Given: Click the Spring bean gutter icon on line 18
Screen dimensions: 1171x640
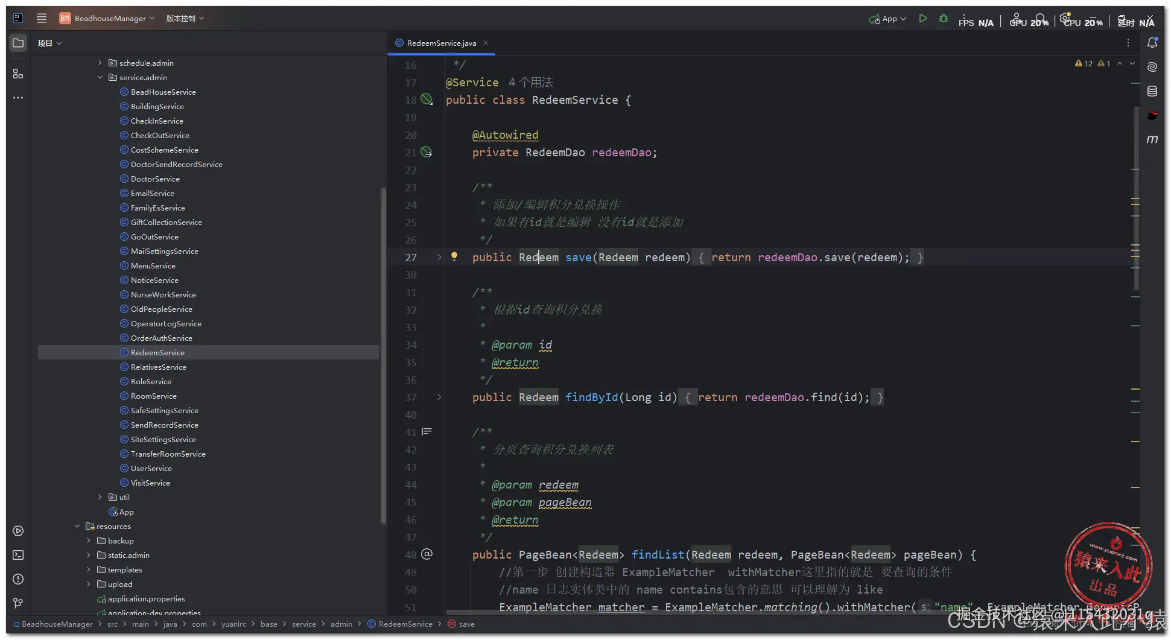Looking at the screenshot, I should click(427, 99).
